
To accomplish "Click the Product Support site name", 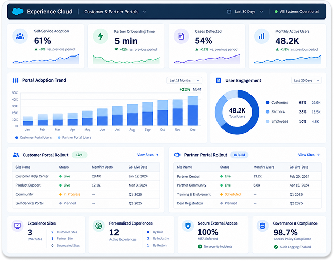I will tap(28, 185).
